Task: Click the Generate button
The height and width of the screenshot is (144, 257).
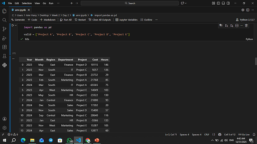Action: pos(18,20)
